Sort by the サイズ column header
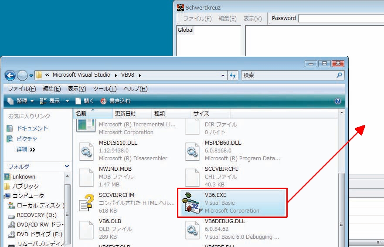The width and height of the screenshot is (384, 247). point(211,114)
